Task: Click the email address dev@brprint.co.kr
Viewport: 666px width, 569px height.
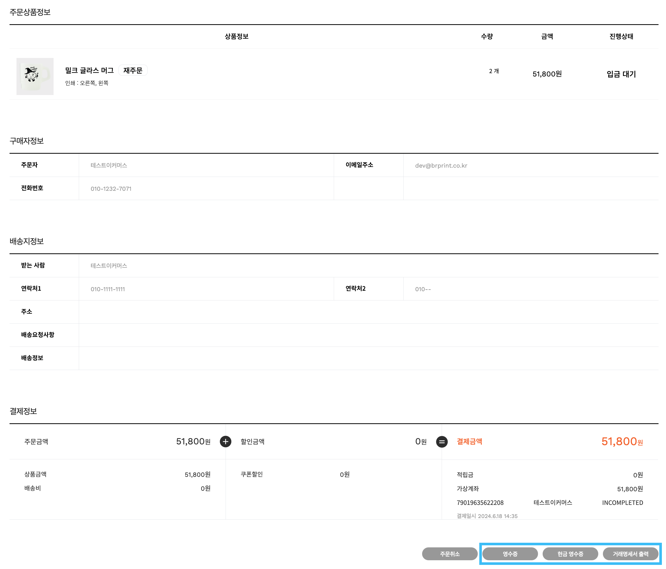Action: click(441, 166)
